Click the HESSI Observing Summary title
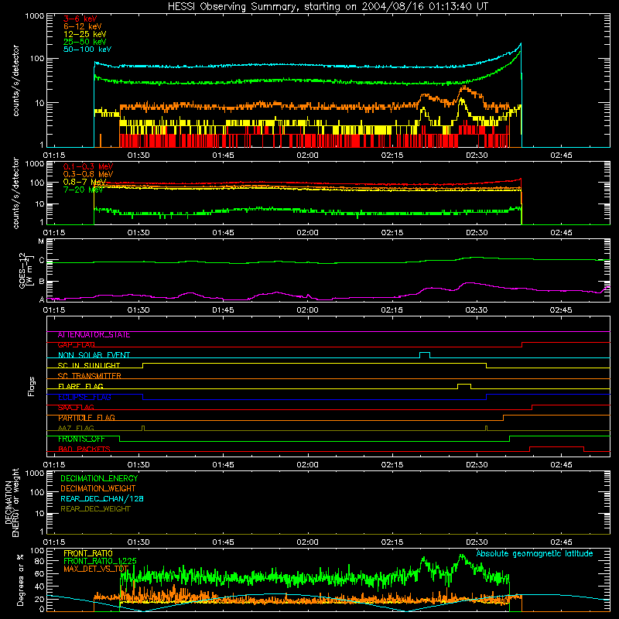619x619 pixels. (327, 7)
